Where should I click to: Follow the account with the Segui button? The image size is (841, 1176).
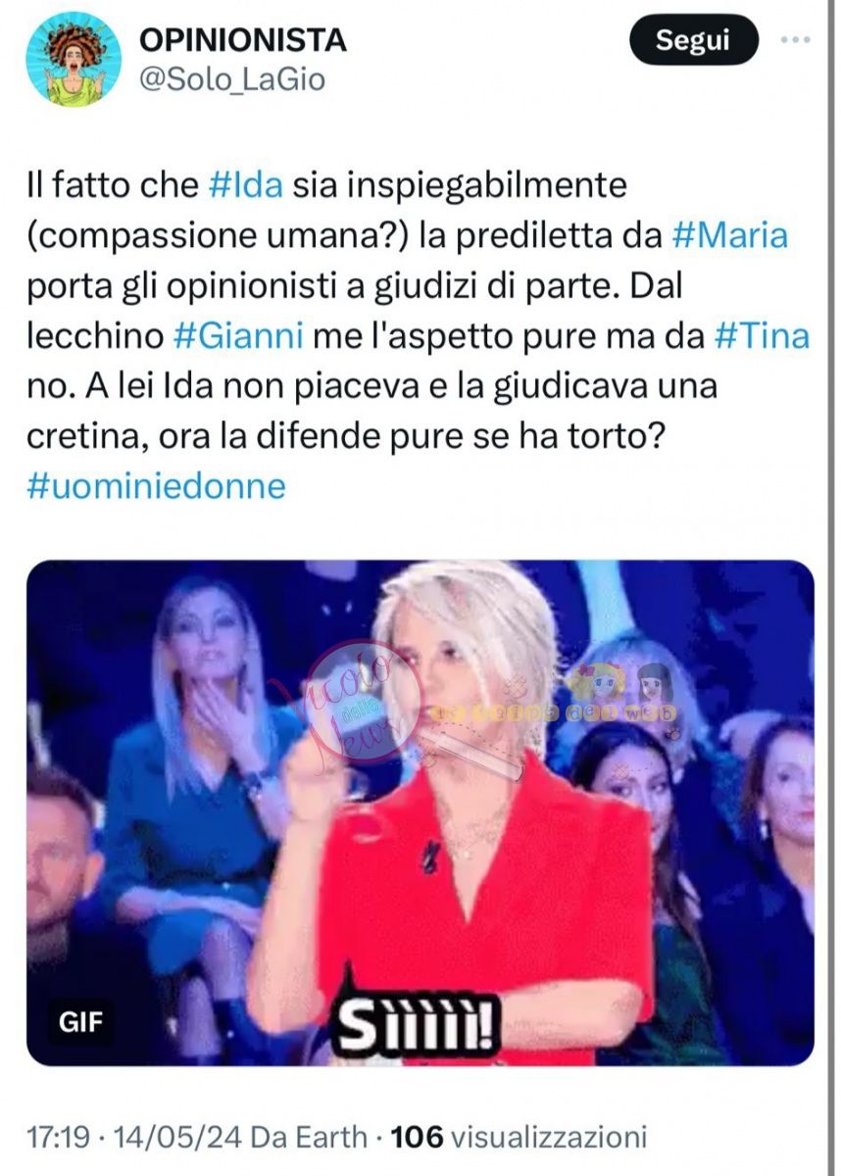click(693, 40)
